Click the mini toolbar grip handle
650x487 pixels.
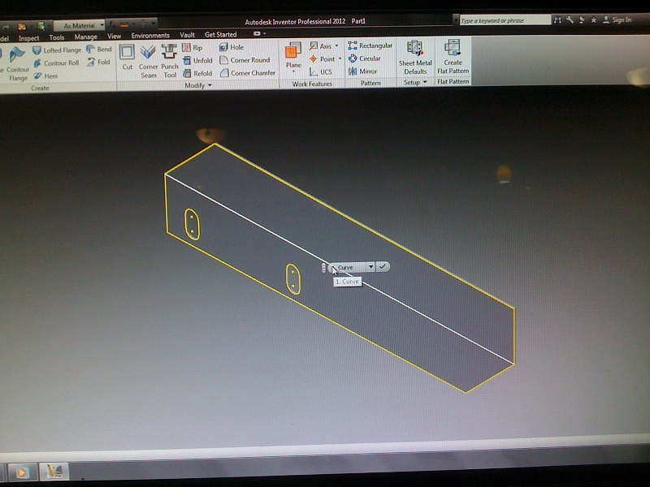[x=323, y=268]
